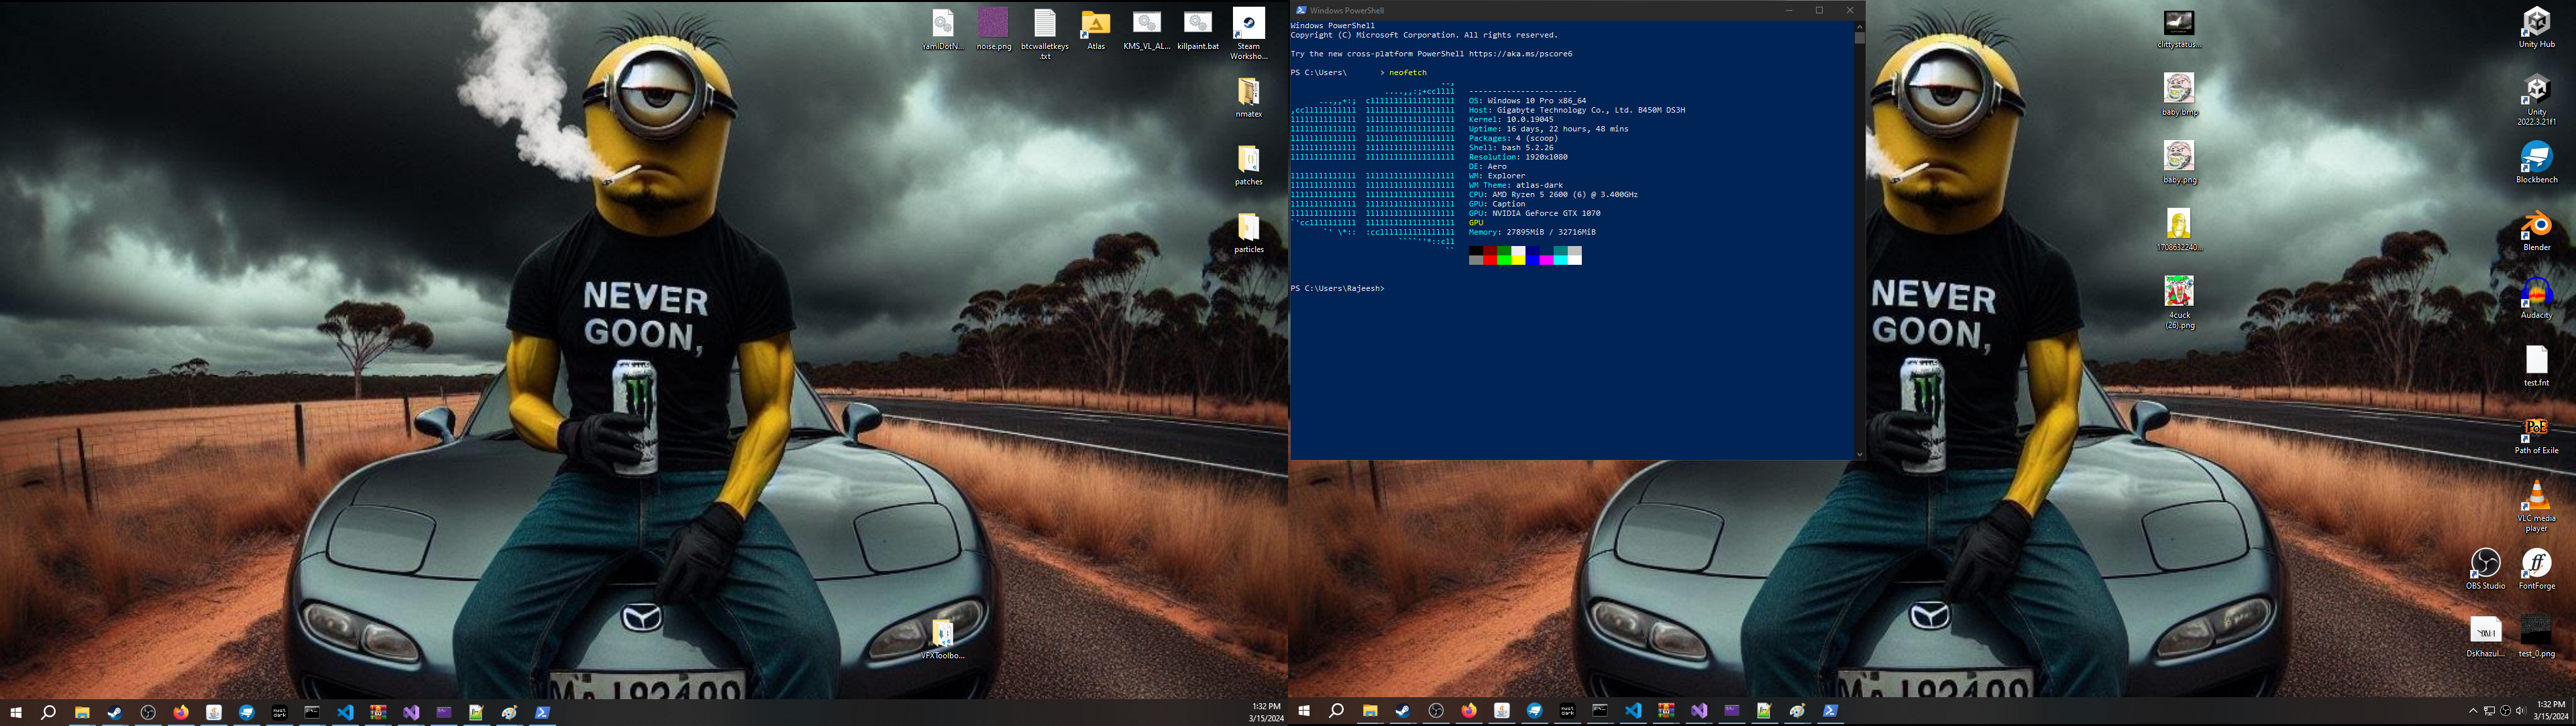Viewport: 2576px width, 726px height.
Task: Minimize the Windows PowerShell window
Action: tap(1789, 10)
